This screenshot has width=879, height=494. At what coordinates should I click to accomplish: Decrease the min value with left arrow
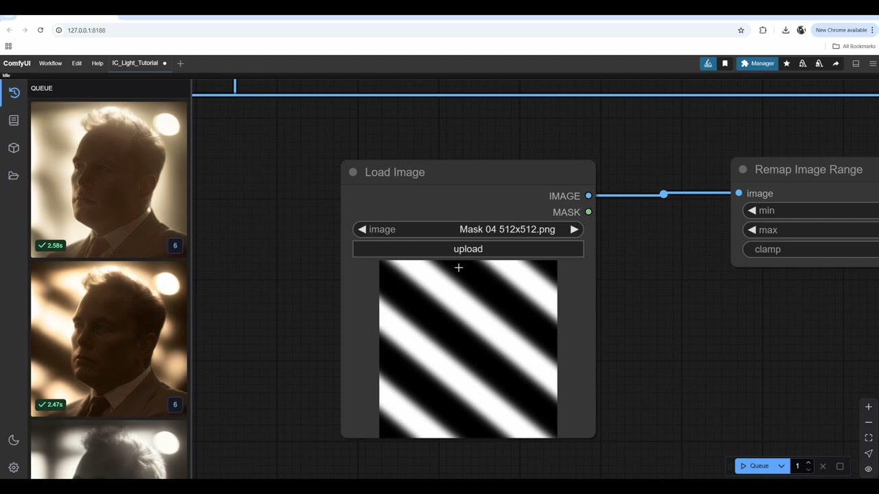pyautogui.click(x=752, y=211)
